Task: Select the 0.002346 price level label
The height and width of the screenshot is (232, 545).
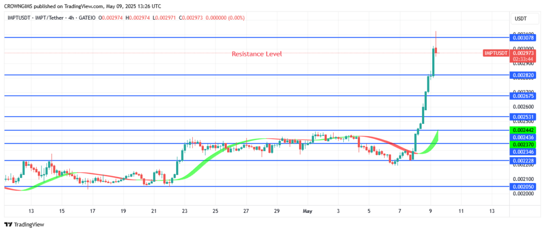Action: (x=523, y=152)
